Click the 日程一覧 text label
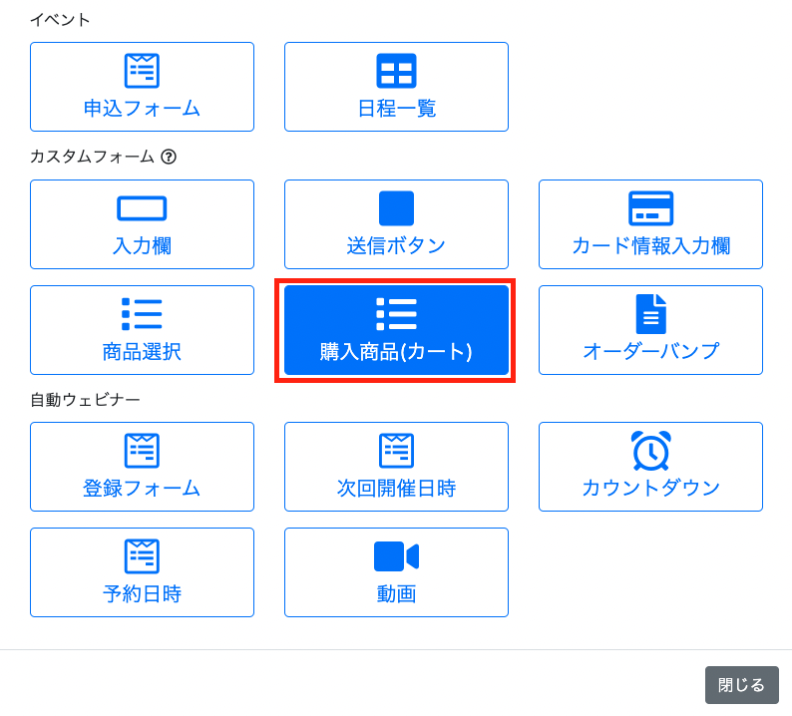This screenshot has height=716, width=792. click(396, 109)
